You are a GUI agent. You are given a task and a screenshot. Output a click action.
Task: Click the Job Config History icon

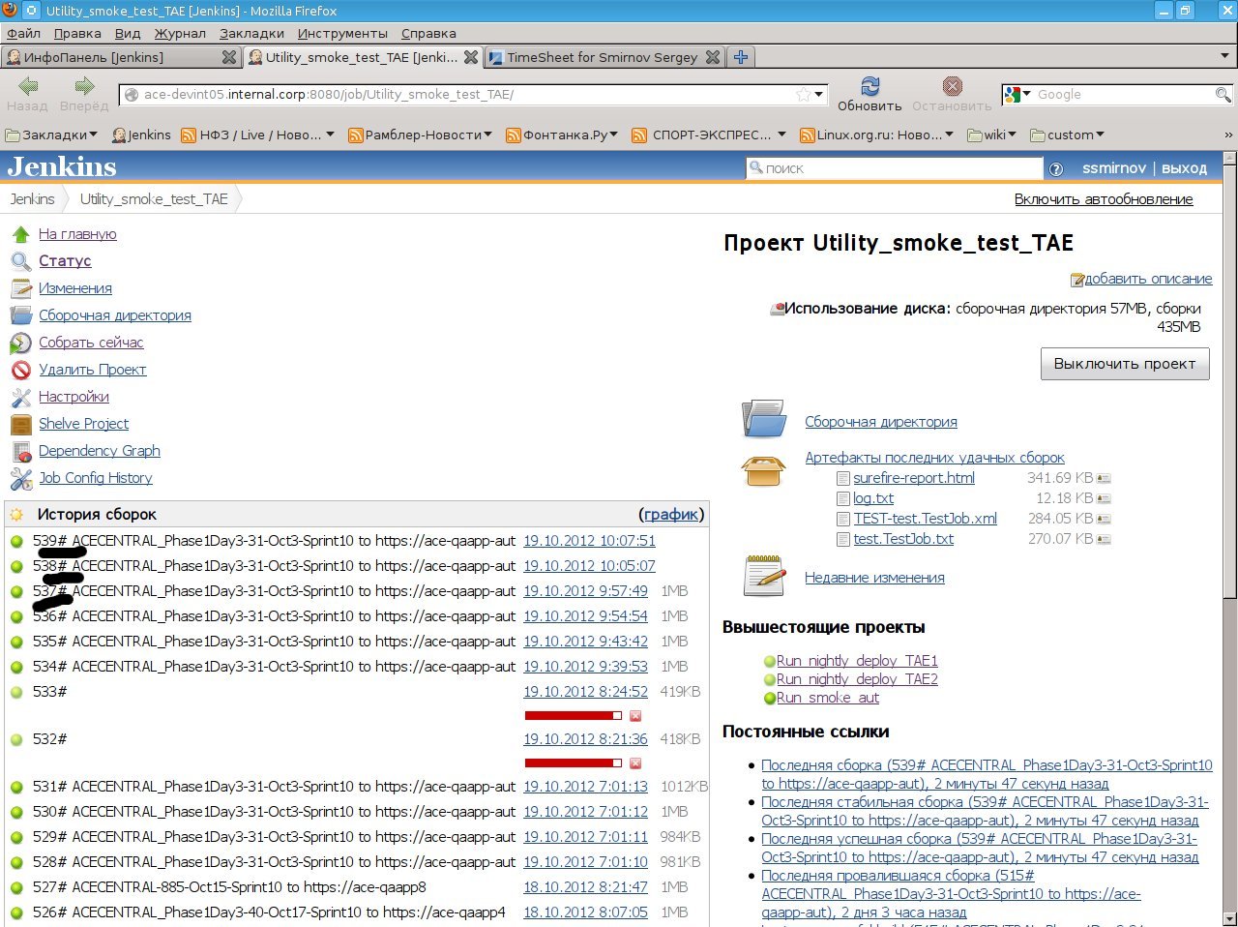coord(21,478)
